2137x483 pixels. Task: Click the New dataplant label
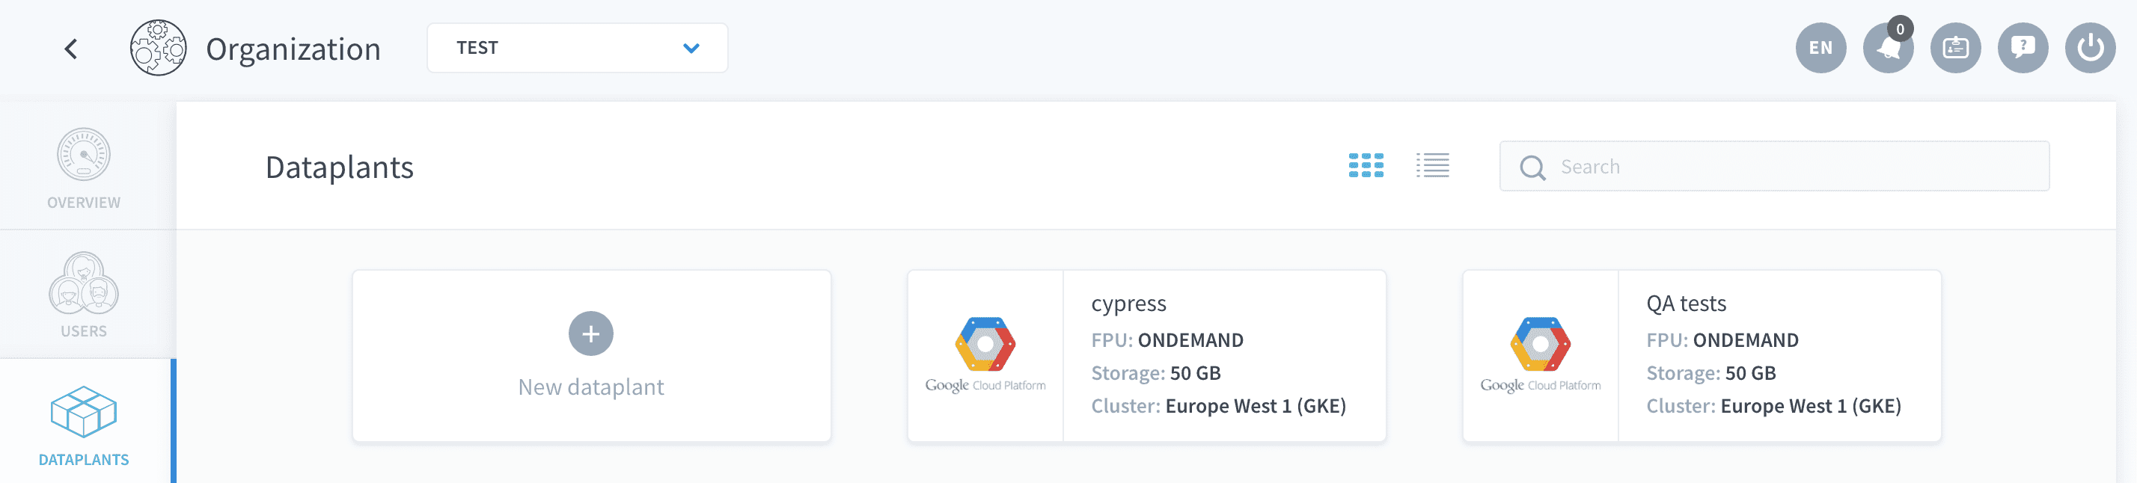coord(590,387)
